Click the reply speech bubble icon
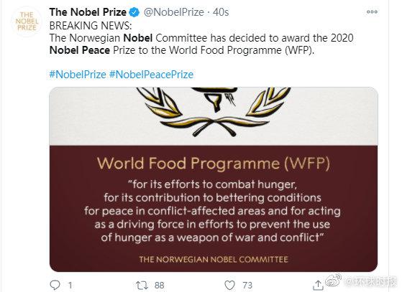The width and height of the screenshot is (402, 292). pos(55,285)
